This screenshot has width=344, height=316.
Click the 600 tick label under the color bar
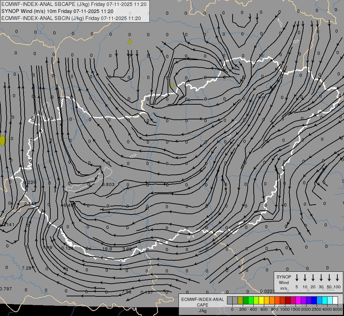coord(264,309)
